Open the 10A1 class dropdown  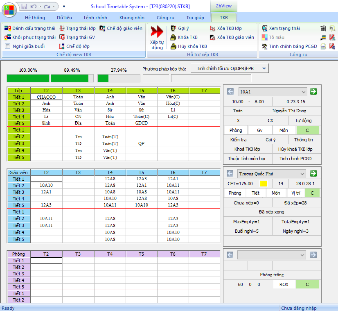pyautogui.click(x=303, y=92)
